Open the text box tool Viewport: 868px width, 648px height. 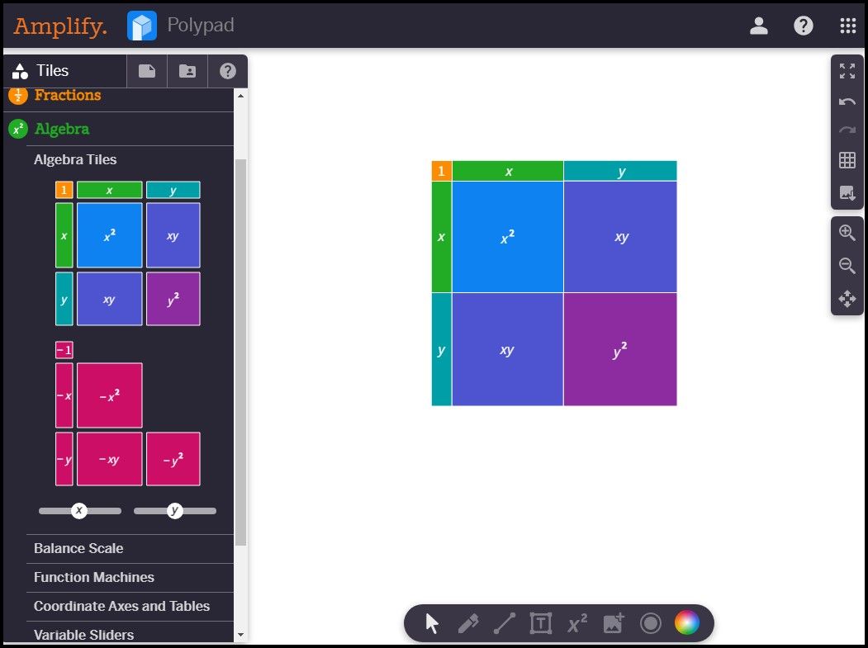click(x=540, y=623)
